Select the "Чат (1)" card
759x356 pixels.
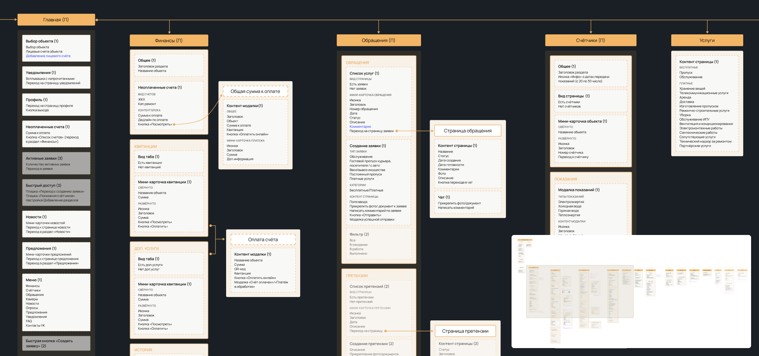point(467,202)
